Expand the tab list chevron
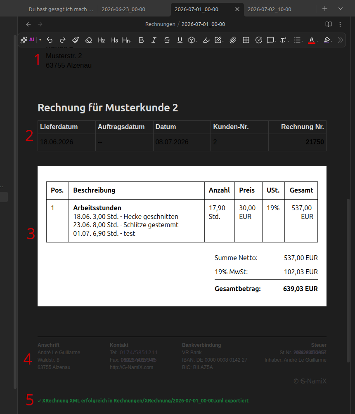Screen dimensions: 355x414 [341, 9]
